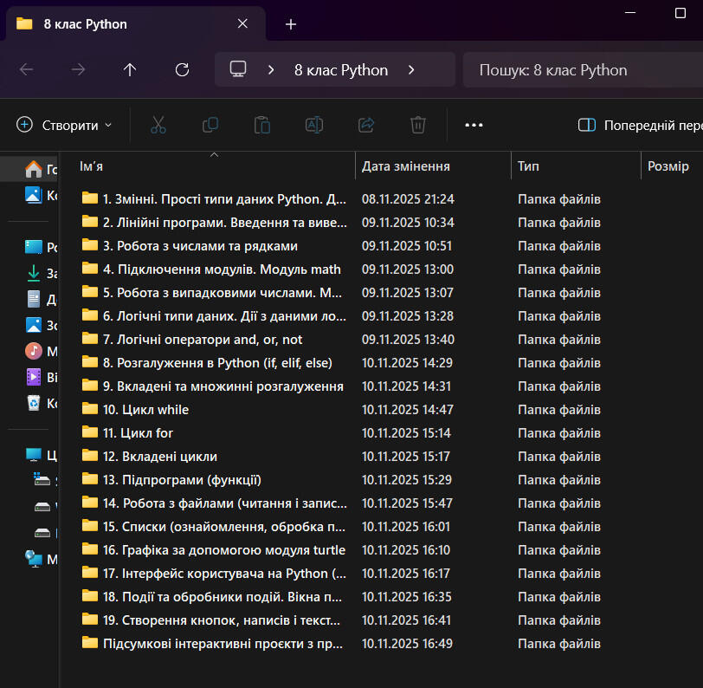Open Gallery icon in navigation pane
The height and width of the screenshot is (688, 703).
click(x=34, y=195)
